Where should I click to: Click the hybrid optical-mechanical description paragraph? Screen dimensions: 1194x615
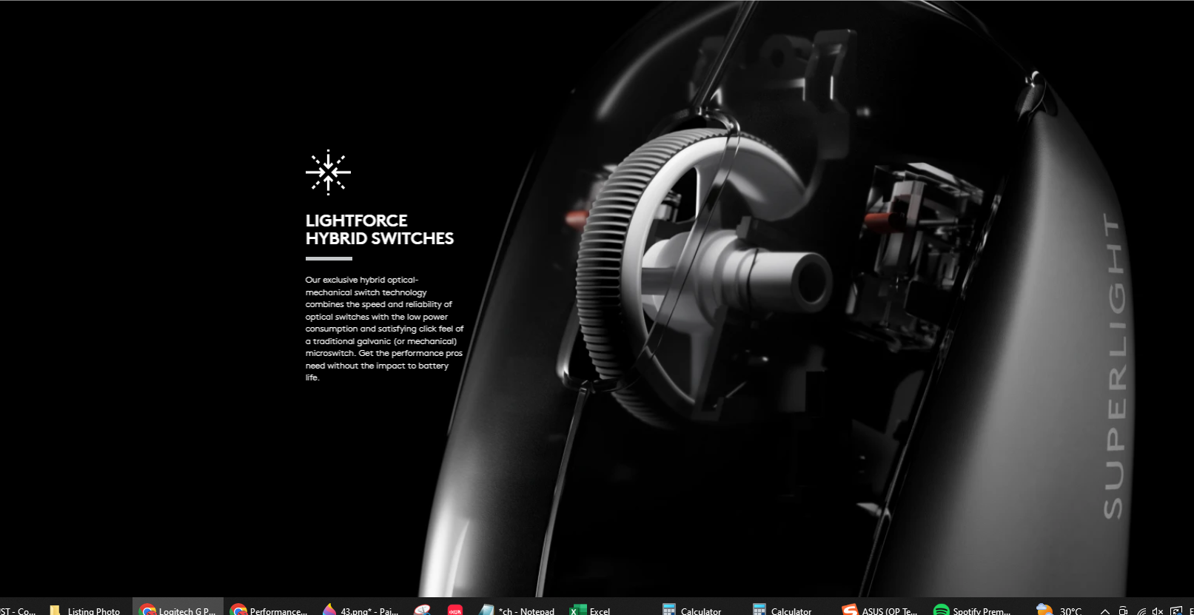[384, 329]
